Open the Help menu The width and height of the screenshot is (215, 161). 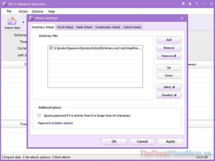[52, 12]
